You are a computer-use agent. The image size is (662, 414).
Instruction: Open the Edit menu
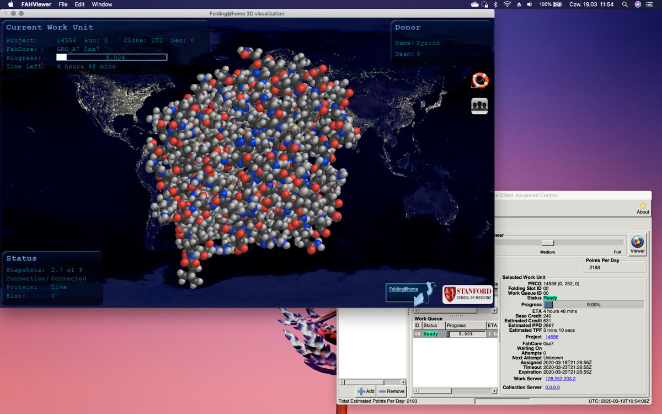pos(80,4)
